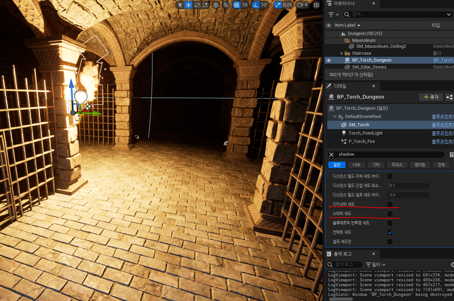
Task: Open the outliner filter options dropdown
Action: (333, 15)
